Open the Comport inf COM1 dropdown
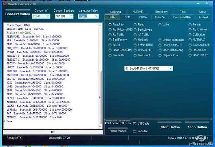Image resolution: width=215 pixels, height=147 pixels. [x=41, y=16]
